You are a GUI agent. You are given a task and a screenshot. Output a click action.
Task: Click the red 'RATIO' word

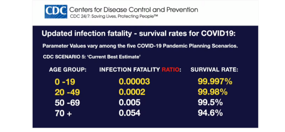pyautogui.click(x=171, y=70)
